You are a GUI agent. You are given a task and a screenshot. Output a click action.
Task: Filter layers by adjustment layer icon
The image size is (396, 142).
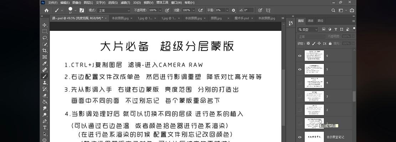[330, 29]
